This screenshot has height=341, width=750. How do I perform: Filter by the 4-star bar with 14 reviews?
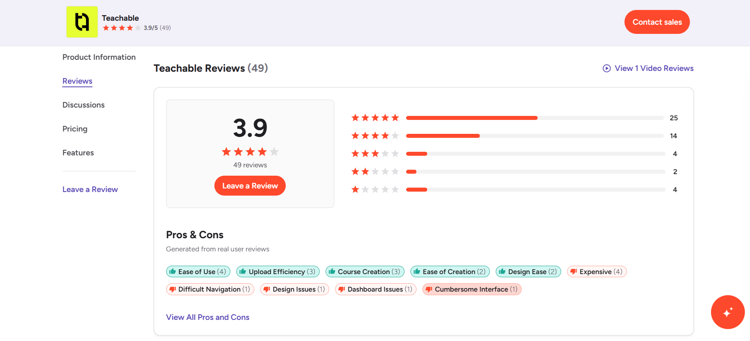[535, 136]
